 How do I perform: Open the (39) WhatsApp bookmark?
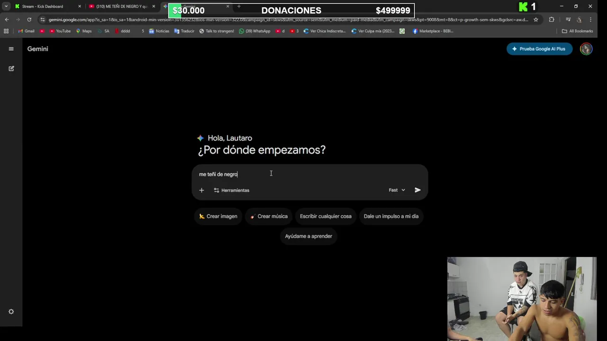[x=255, y=31]
